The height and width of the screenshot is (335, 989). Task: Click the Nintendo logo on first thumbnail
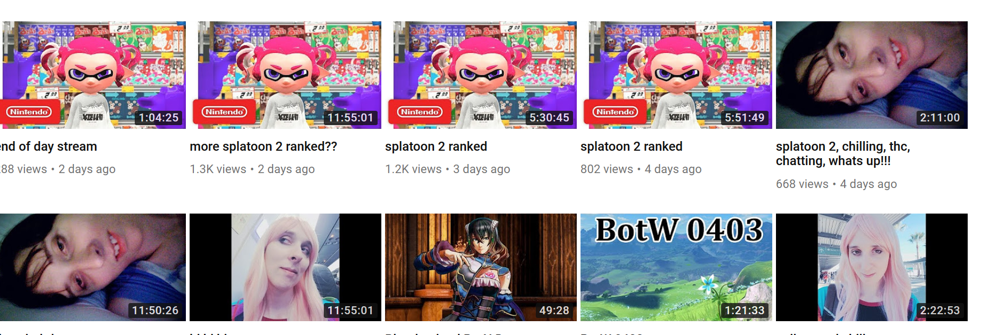click(x=29, y=112)
